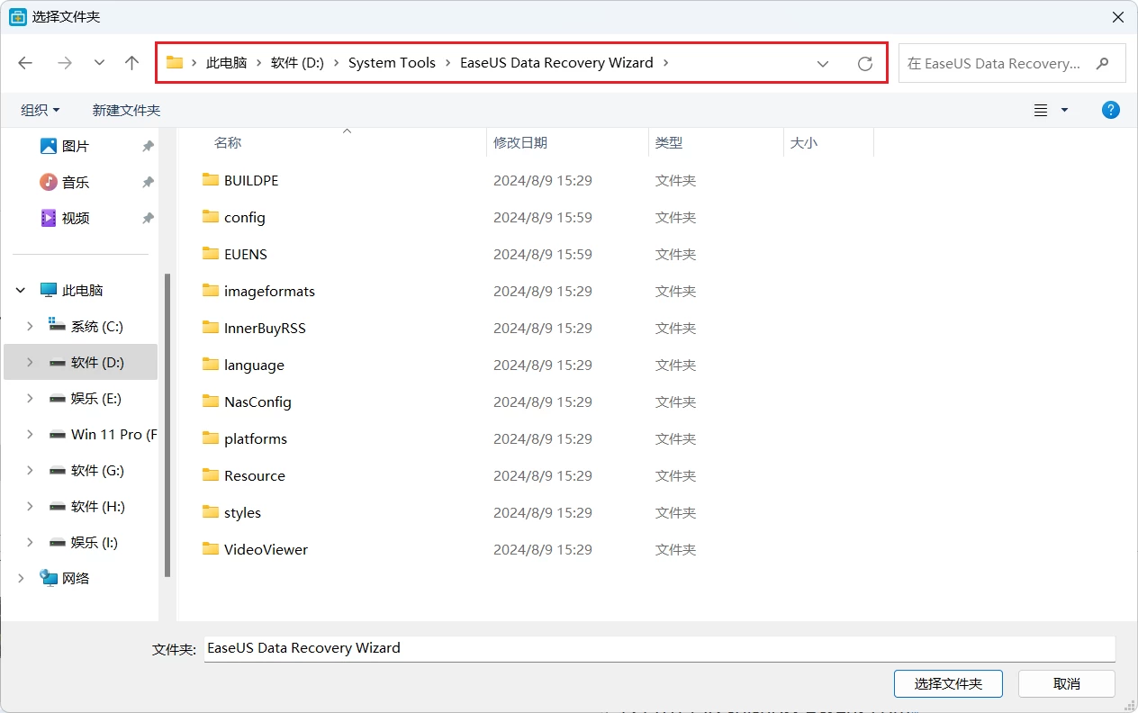Edit the 文件夹 name field
The width and height of the screenshot is (1138, 713).
click(x=659, y=648)
